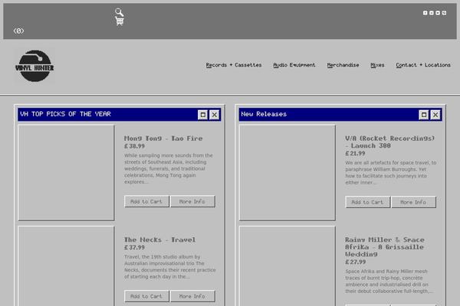The width and height of the screenshot is (460, 306).
Task: Select description starting 'Space Afrika and Rainy Miller'
Action: [389, 281]
